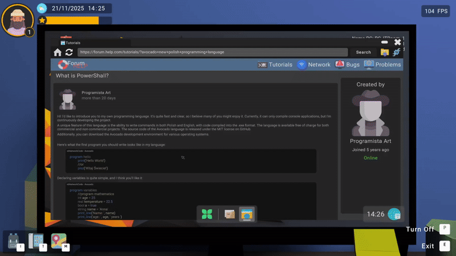This screenshot has width=456, height=256.
Task: Open the settings gear icon in browser toolbar
Action: [396, 52]
